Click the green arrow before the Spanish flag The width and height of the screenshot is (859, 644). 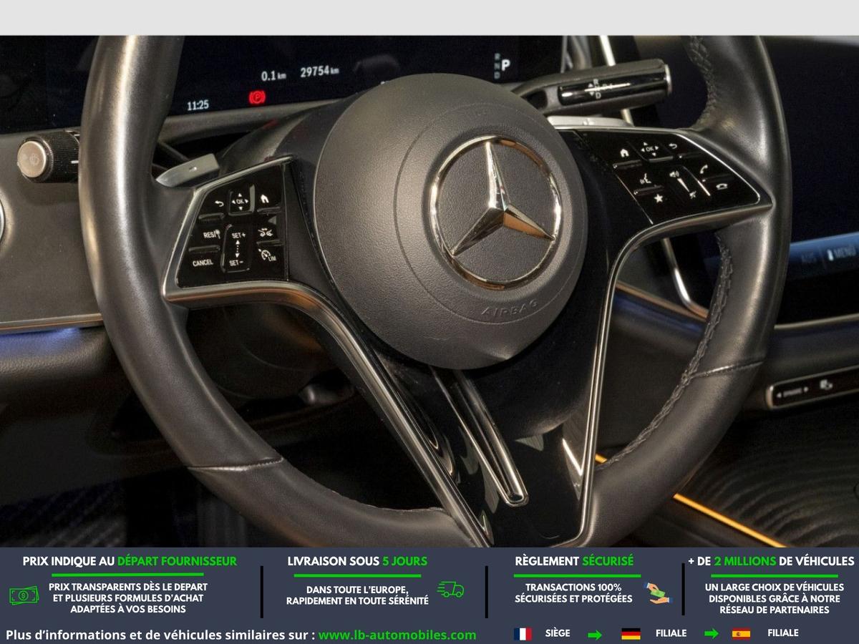pyautogui.click(x=711, y=634)
